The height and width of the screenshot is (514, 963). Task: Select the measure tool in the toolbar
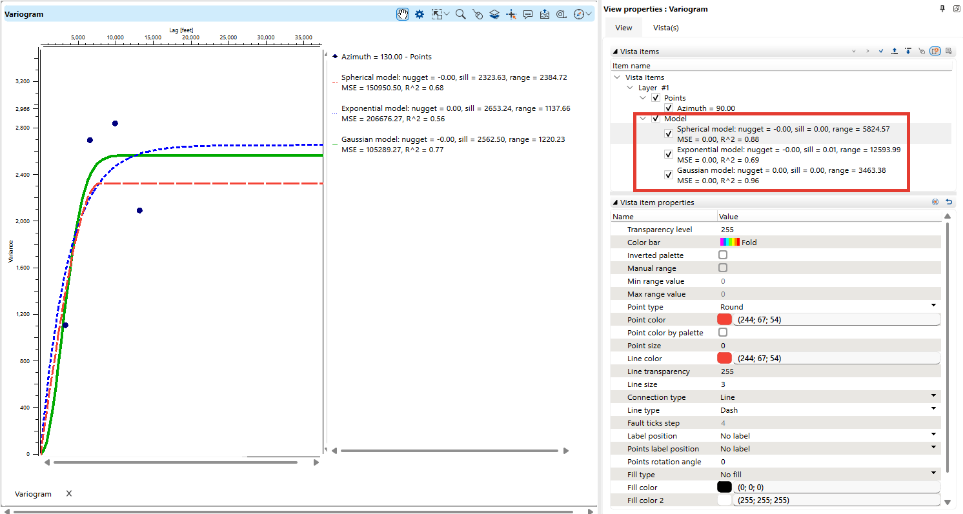coord(561,14)
